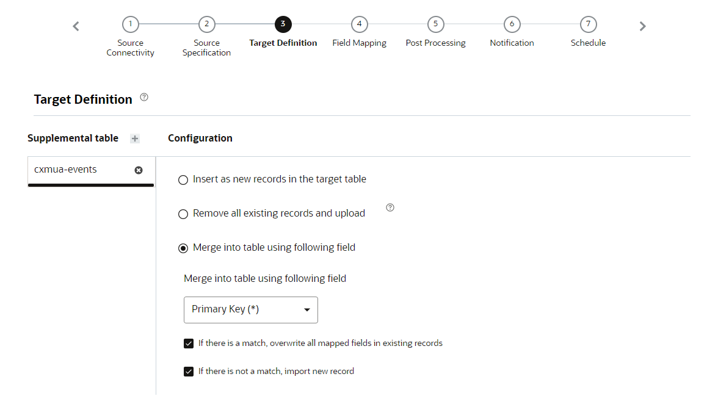Uncheck overwrite all mapped fields checkbox

pyautogui.click(x=189, y=344)
